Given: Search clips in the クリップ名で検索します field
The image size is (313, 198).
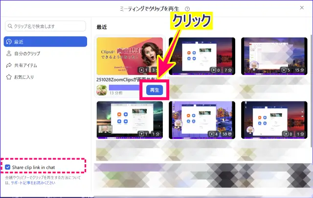Looking at the screenshot, I should coord(45,26).
